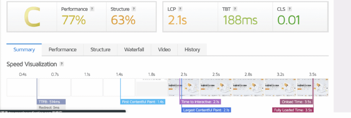Open the Structure tab
The width and height of the screenshot is (351, 118).
[100, 50]
